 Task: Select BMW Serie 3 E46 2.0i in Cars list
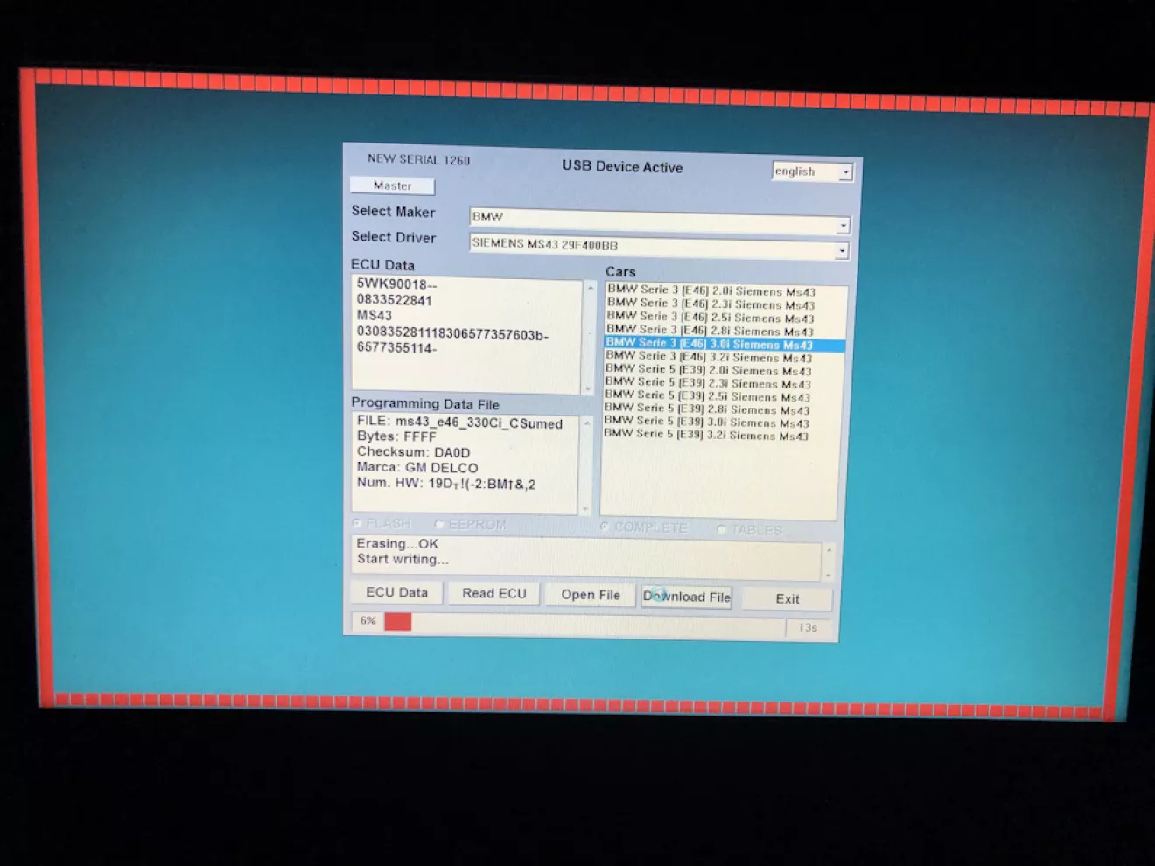tap(710, 291)
